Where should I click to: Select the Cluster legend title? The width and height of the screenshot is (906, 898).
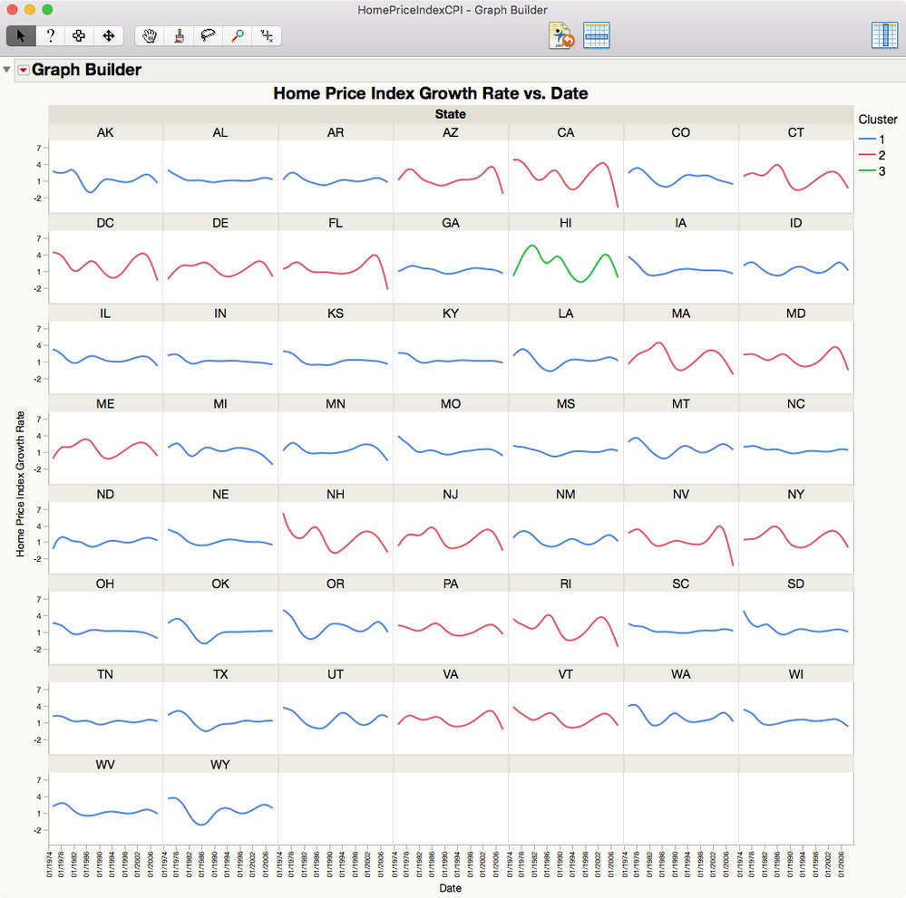pyautogui.click(x=878, y=120)
